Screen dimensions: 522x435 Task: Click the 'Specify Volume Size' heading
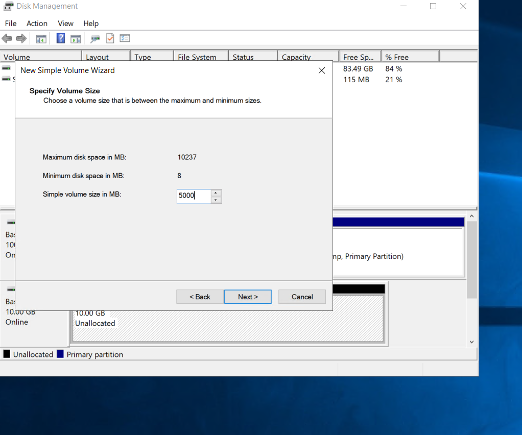[x=64, y=91]
